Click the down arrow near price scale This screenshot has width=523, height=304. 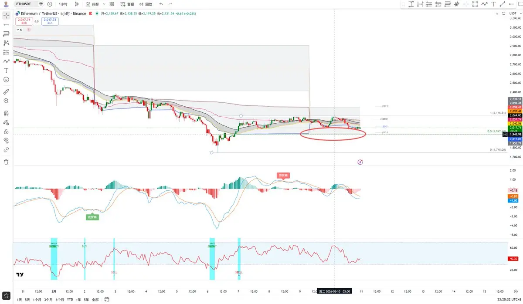[497, 14]
